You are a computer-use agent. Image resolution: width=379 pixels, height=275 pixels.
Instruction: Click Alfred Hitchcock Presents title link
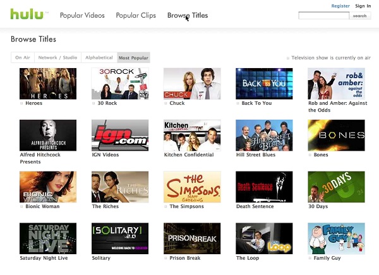tap(40, 158)
